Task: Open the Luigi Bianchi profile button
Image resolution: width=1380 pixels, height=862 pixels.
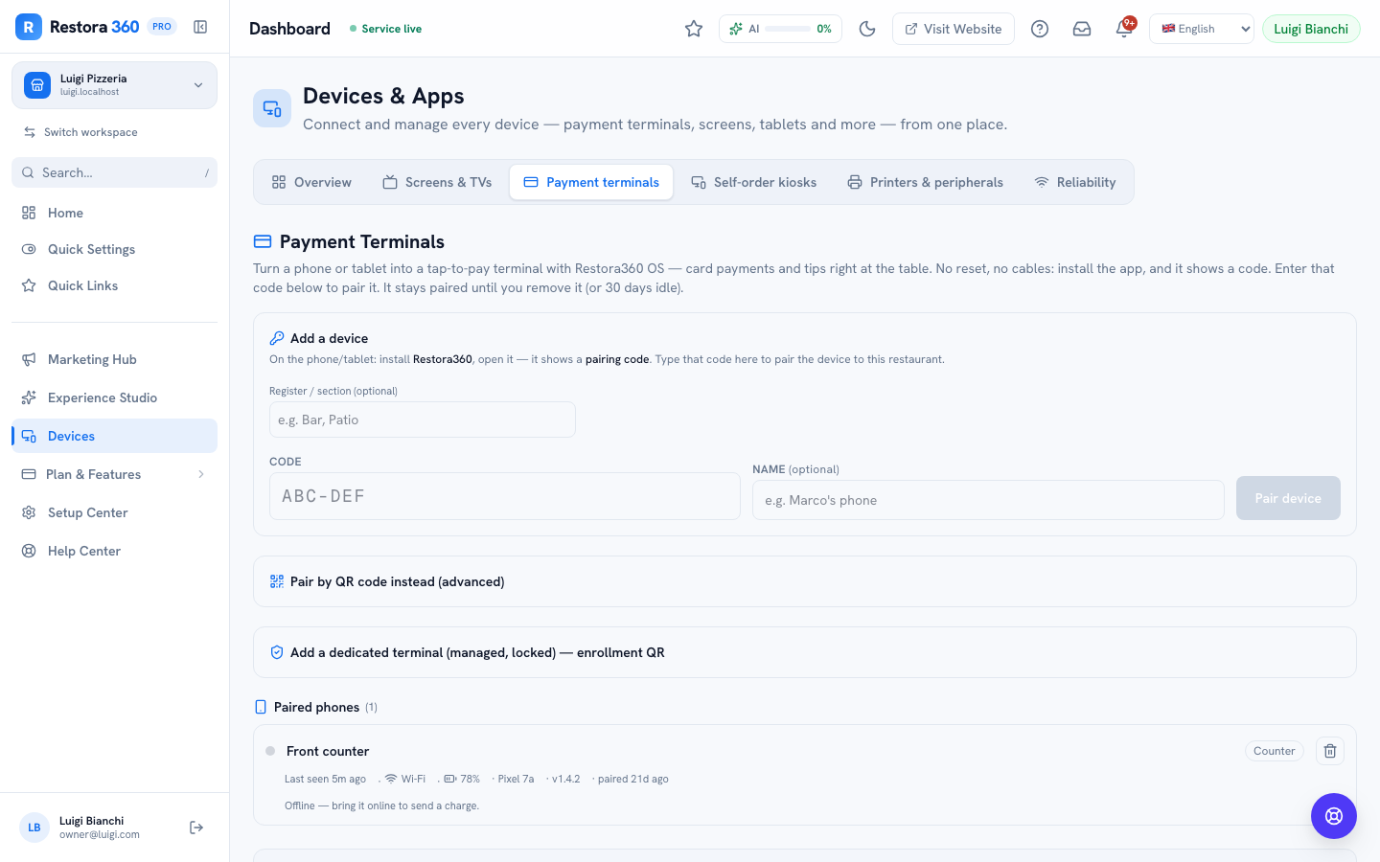Action: point(1311,29)
